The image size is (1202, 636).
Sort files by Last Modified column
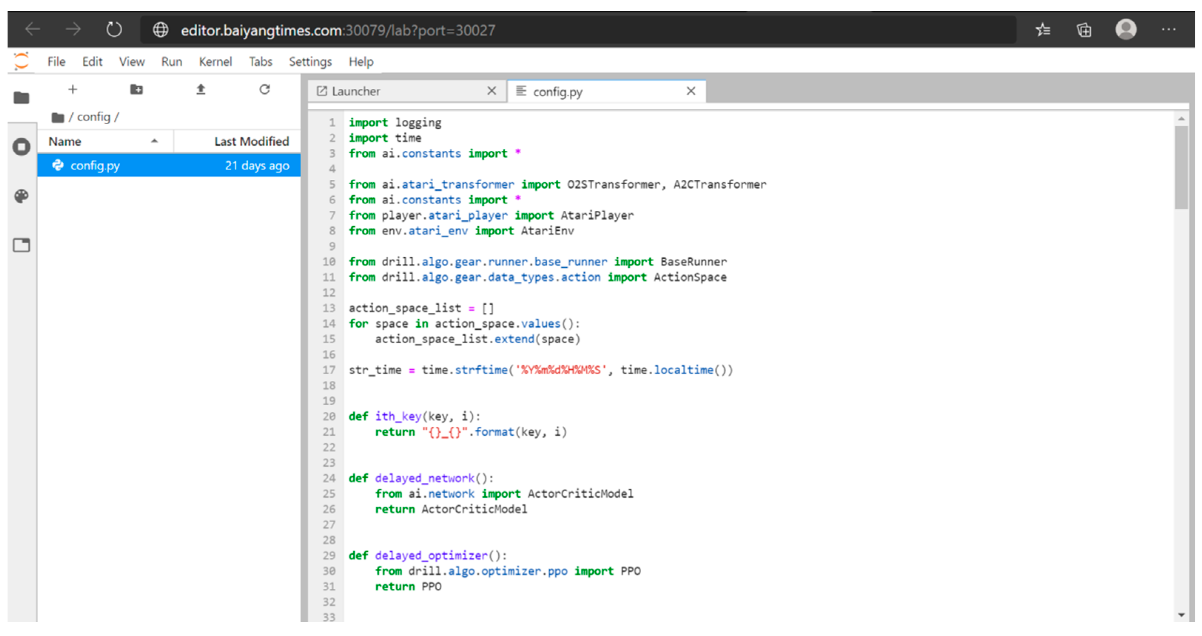(251, 141)
